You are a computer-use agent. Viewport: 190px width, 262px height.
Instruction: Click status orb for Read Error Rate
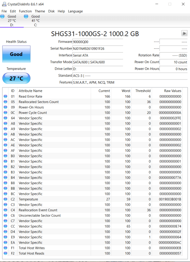(5, 96)
